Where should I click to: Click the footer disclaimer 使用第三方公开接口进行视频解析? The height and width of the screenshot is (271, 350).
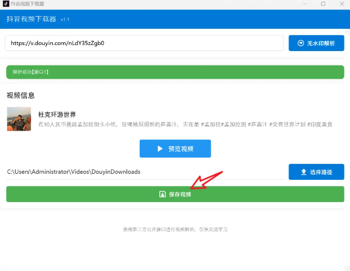pyautogui.click(x=175, y=229)
